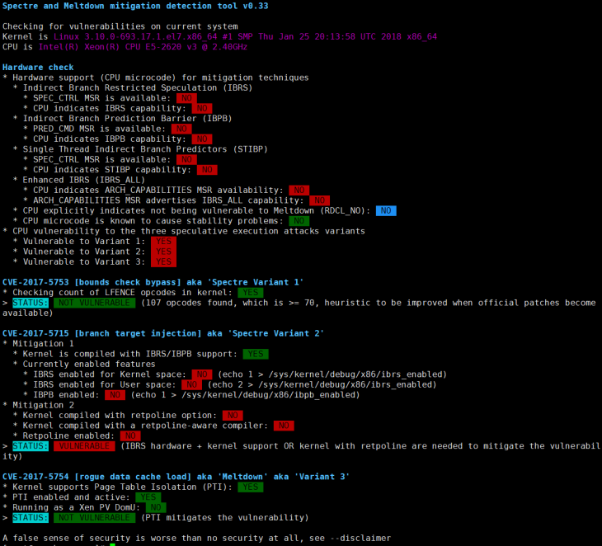602x546 pixels.
Task: Click YES badge for Vulnerable to Variant 1
Action: click(x=163, y=241)
